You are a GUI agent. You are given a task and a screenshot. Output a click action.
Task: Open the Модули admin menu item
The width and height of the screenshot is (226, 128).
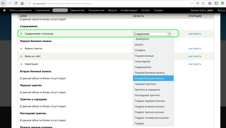(112, 10)
